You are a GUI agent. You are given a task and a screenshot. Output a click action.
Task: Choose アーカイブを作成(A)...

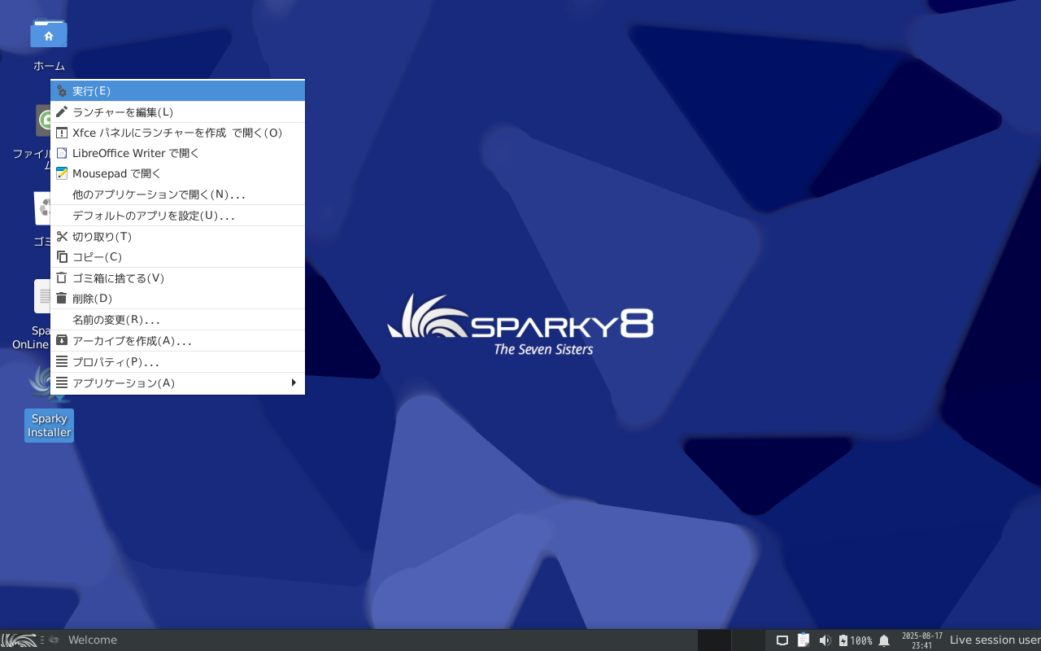coord(177,341)
